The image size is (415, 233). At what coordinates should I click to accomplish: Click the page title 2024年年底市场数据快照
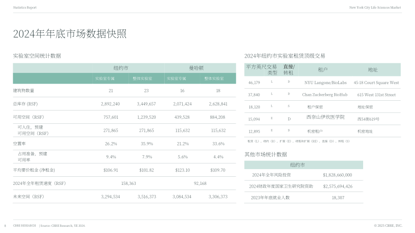tap(69, 34)
